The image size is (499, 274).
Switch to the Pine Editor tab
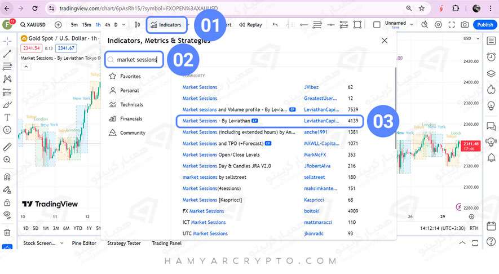coord(85,244)
